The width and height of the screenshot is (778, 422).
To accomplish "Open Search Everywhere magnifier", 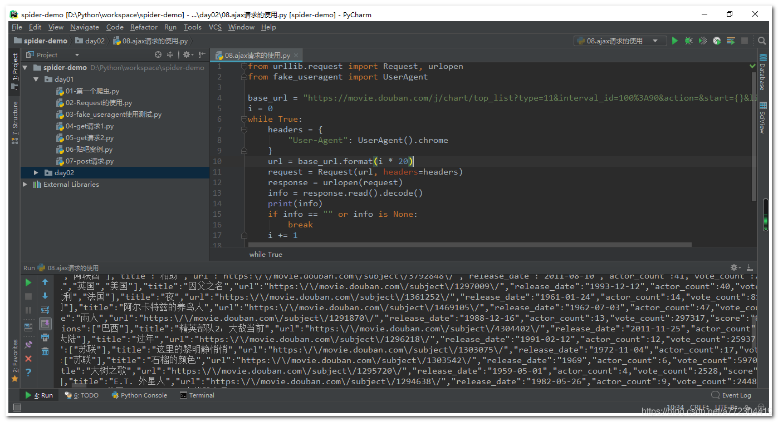I will [762, 41].
